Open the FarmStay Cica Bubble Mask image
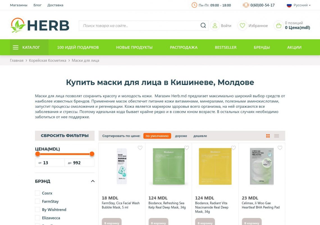The image size is (320, 225). point(122,166)
